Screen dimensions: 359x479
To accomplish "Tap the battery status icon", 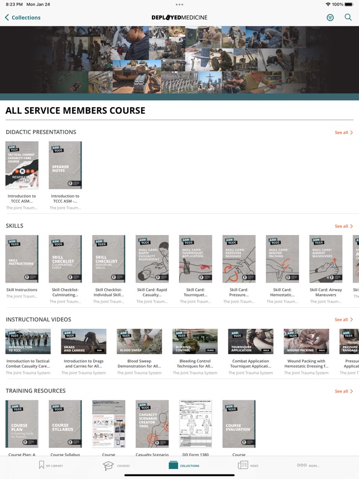I will coord(348,4).
